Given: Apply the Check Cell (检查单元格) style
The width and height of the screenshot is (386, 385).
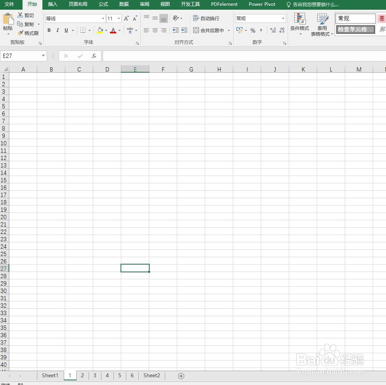Looking at the screenshot, I should [x=355, y=29].
